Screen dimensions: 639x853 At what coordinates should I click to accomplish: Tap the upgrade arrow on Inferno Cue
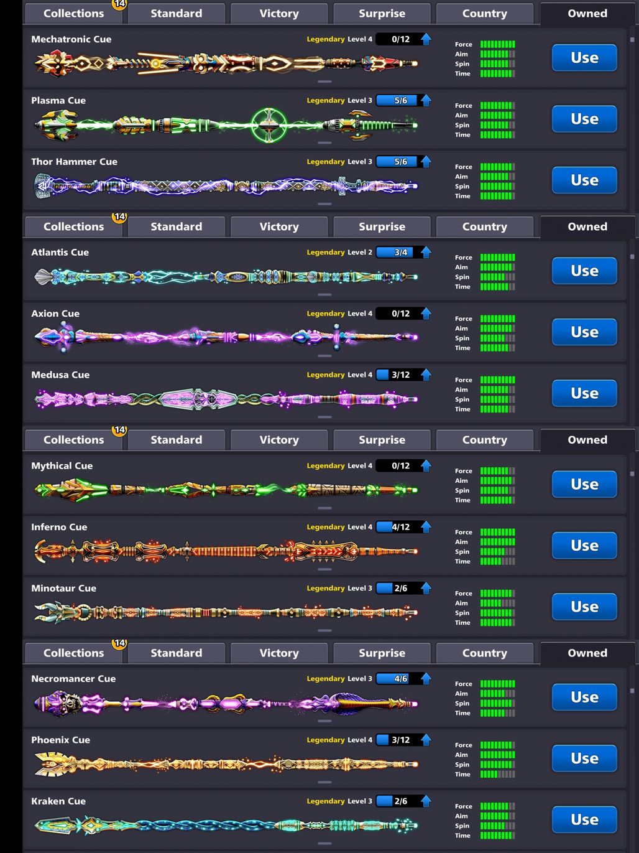[x=426, y=527]
